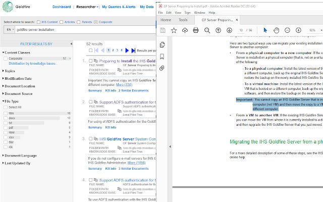
Task: Toggle the Corporate search checkbox
Action: [x=95, y=22]
